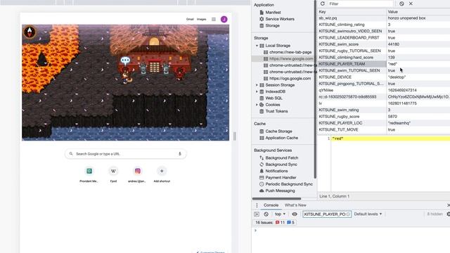Open the Default levels dropdown
This screenshot has width=450, height=253.
(x=368, y=214)
